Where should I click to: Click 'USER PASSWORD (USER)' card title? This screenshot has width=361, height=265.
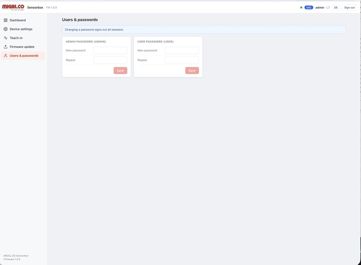point(155,41)
